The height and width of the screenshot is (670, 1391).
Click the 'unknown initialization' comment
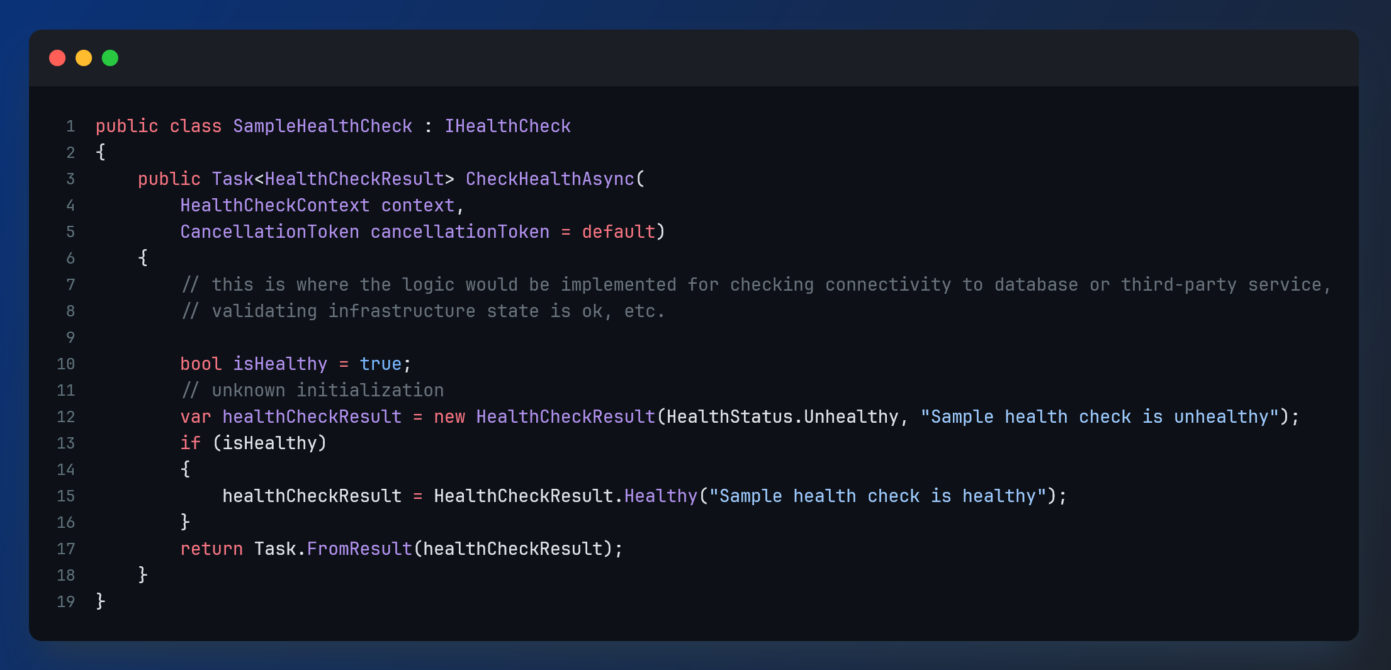(312, 391)
